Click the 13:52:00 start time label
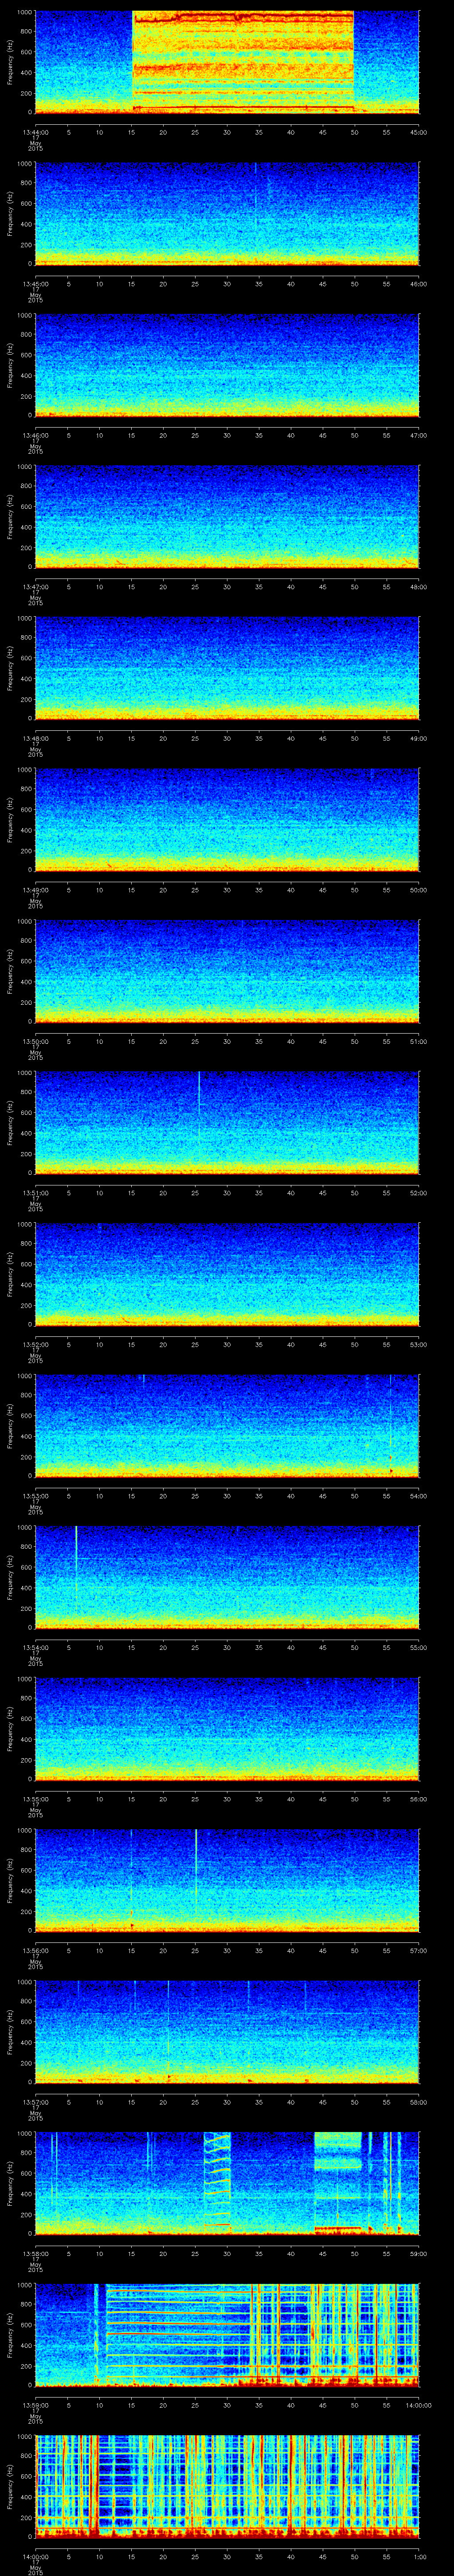The height and width of the screenshot is (2576, 454). point(35,1344)
